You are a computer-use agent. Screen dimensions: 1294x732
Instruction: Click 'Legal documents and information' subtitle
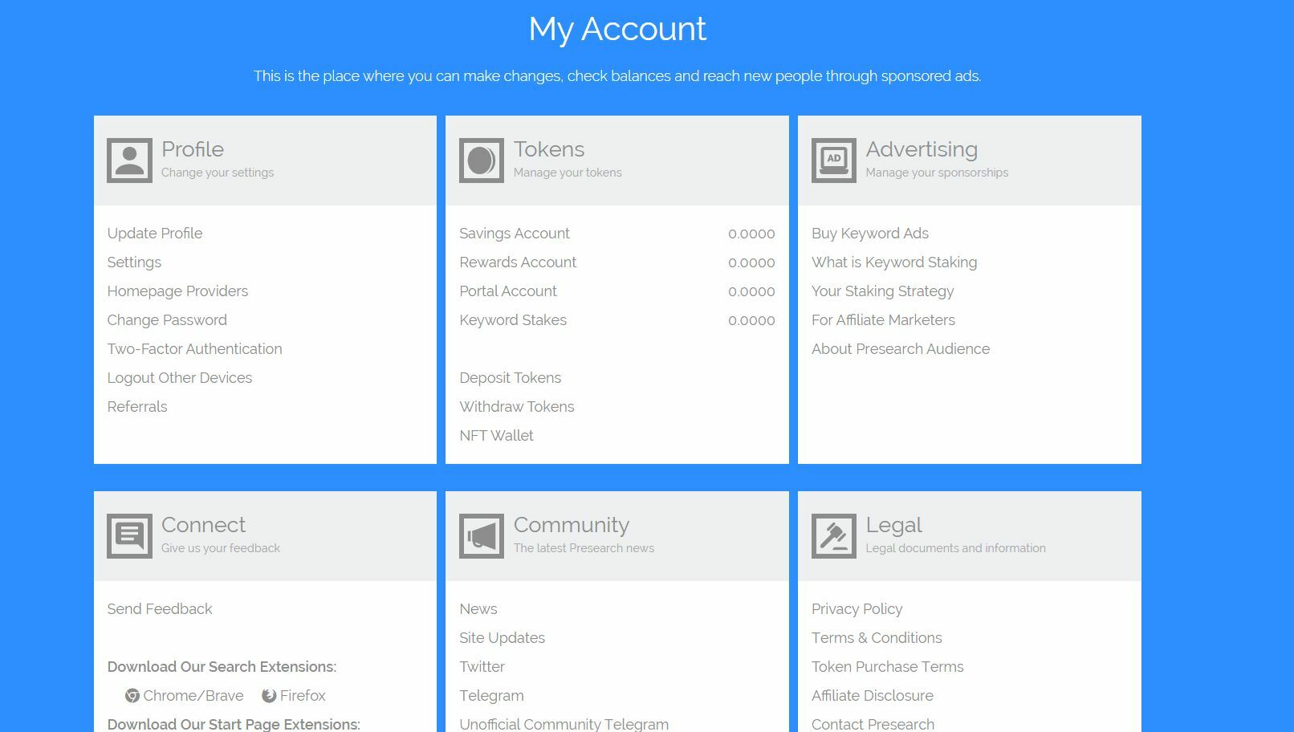click(955, 548)
